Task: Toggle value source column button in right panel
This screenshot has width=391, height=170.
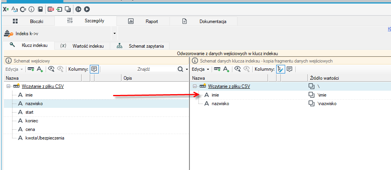Action: point(280,69)
